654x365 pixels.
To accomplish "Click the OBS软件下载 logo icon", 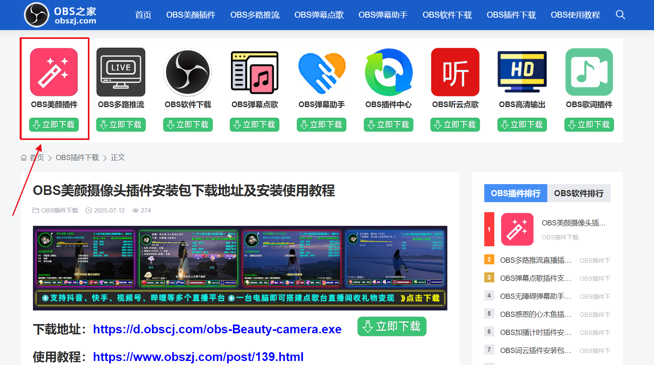I will pos(188,72).
